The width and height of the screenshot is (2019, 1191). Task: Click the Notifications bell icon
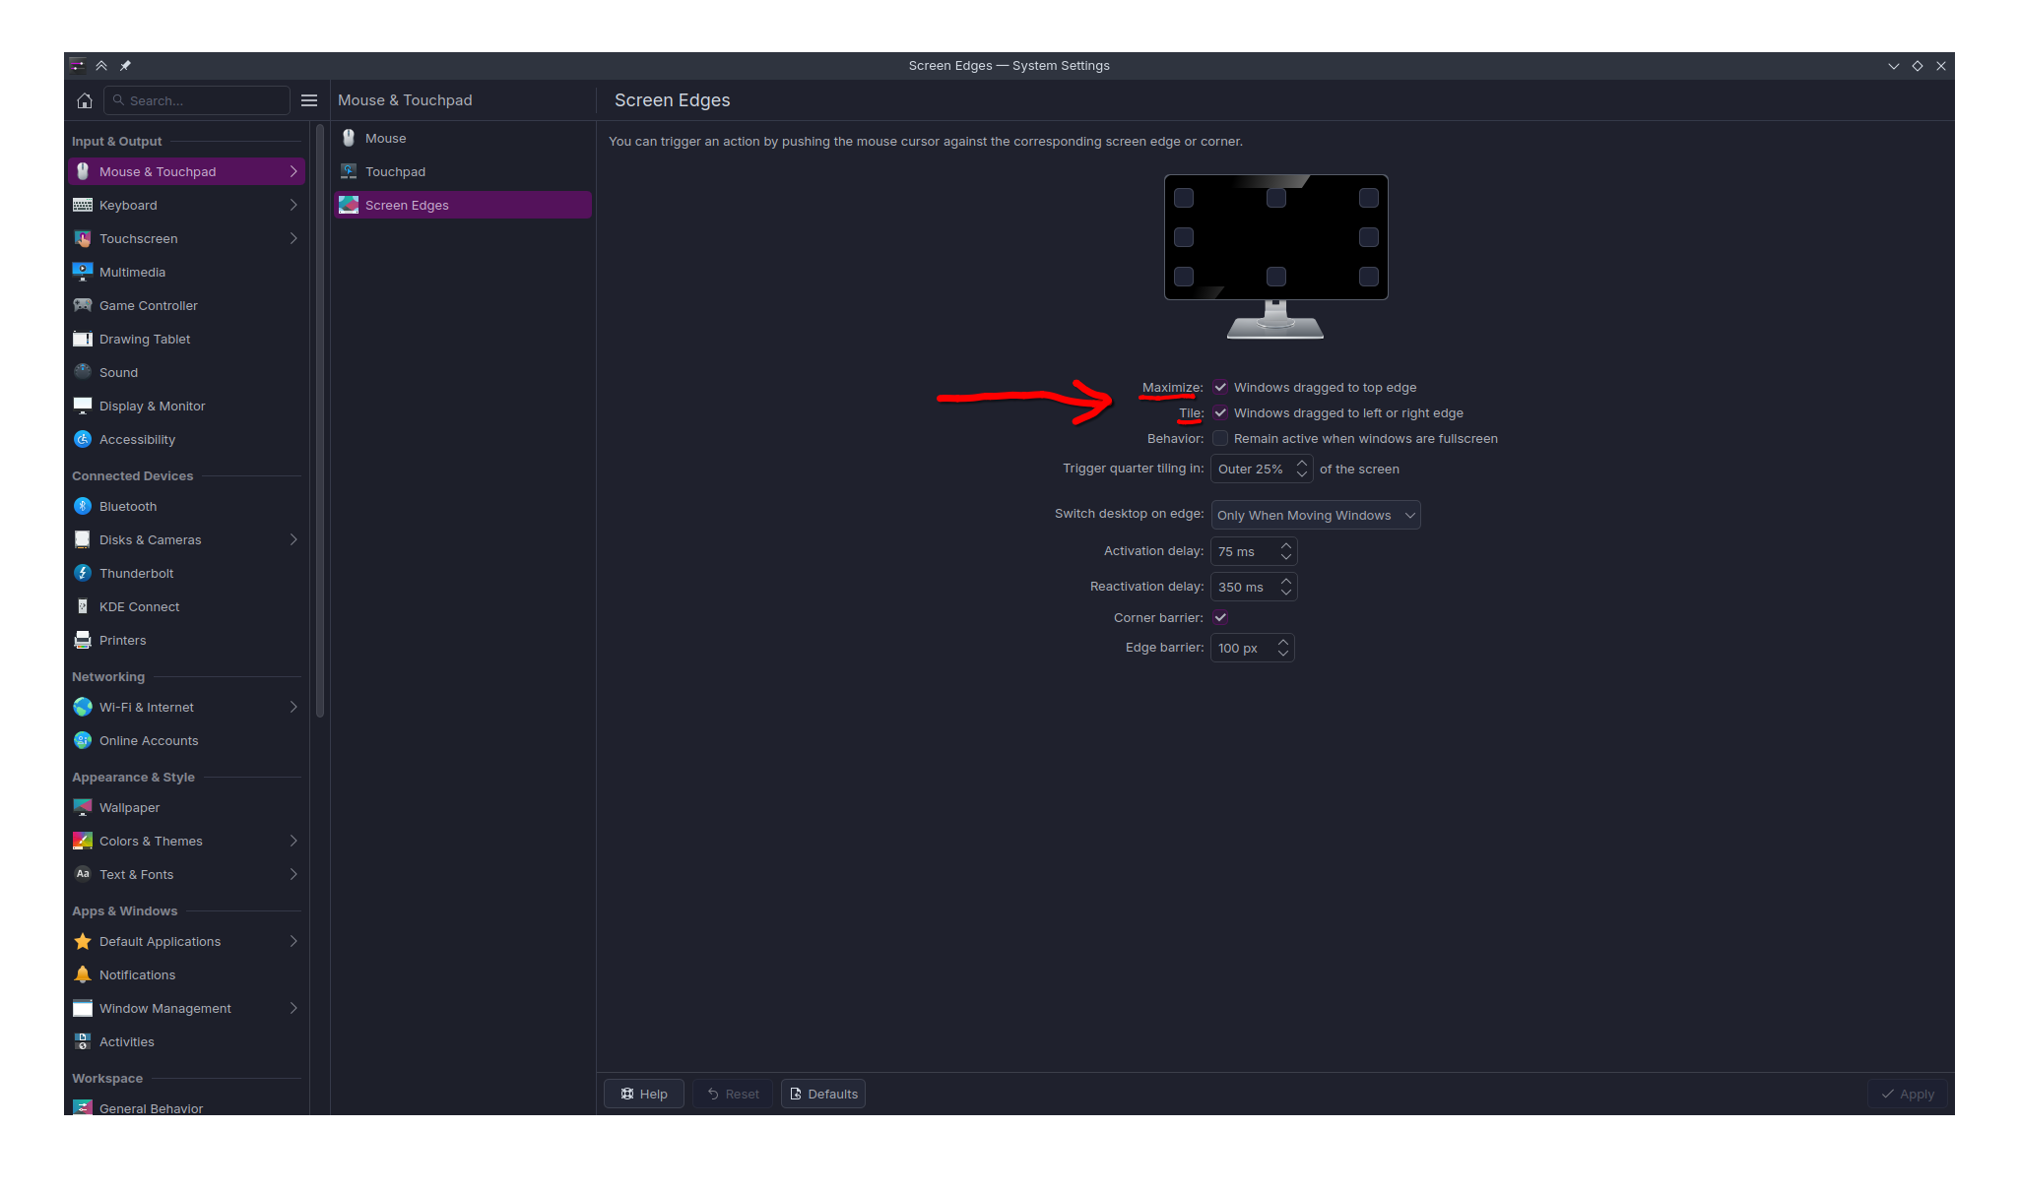coord(83,974)
